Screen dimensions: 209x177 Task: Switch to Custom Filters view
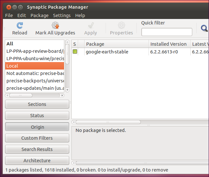37,138
